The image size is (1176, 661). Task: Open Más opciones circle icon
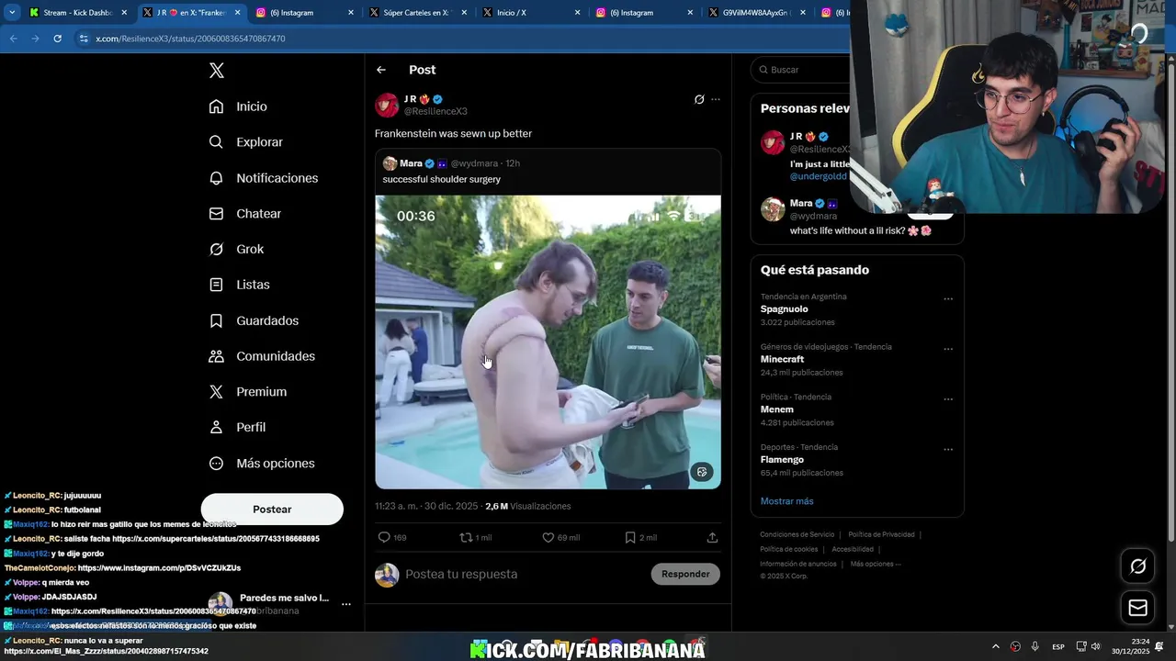[216, 464]
